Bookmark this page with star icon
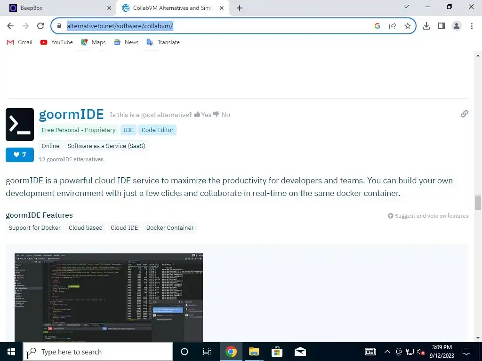Viewport: 482px width, 361px height. 408,26
